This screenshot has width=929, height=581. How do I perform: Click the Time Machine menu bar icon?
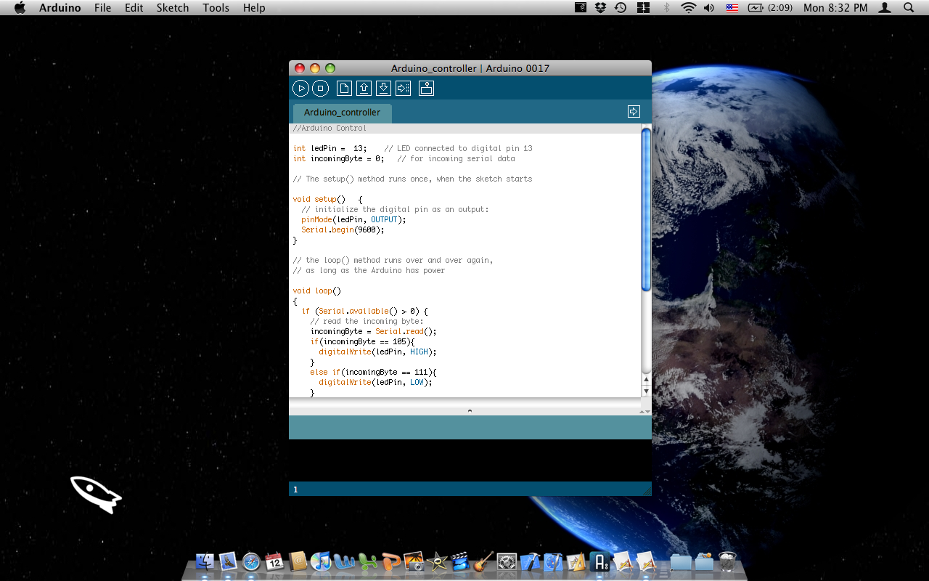(621, 8)
